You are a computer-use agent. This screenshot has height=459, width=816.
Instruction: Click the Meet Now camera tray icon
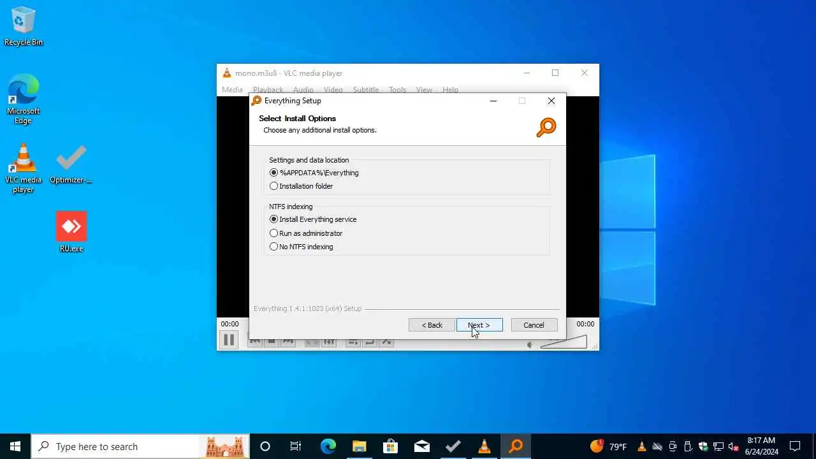(673, 446)
